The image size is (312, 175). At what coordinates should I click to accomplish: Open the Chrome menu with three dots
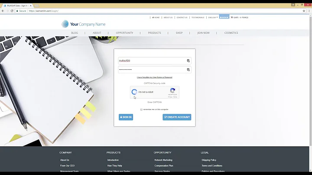pyautogui.click(x=309, y=11)
